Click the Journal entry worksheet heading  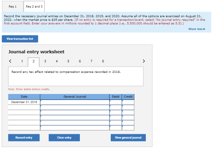36,52
